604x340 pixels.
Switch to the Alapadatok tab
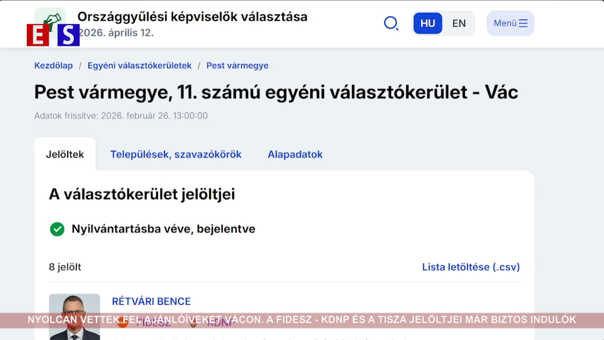coord(295,154)
